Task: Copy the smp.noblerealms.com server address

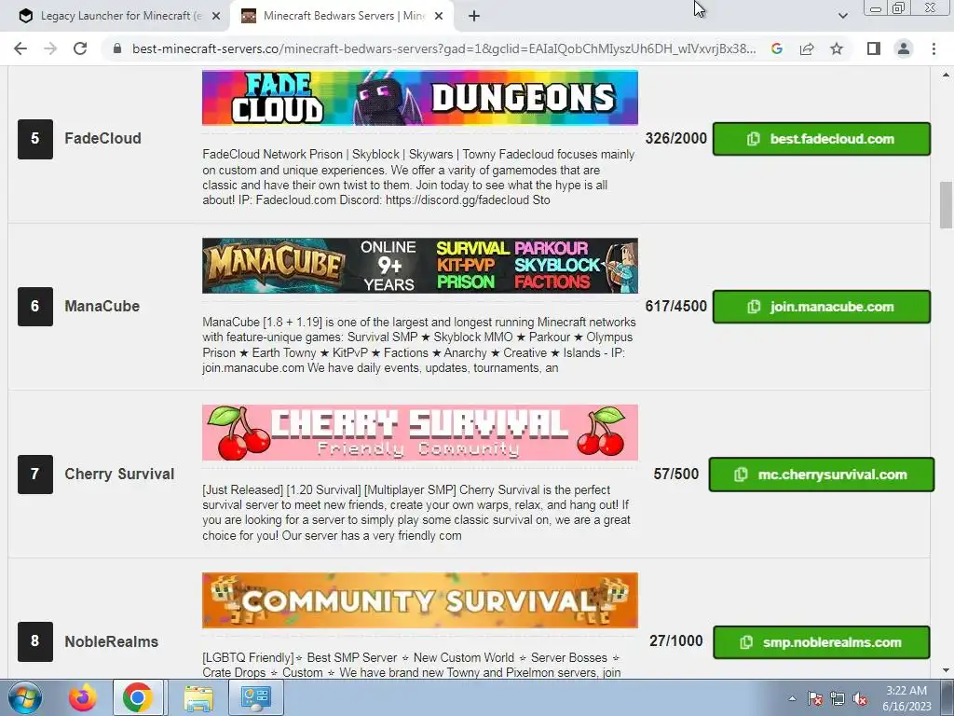Action: [x=822, y=642]
